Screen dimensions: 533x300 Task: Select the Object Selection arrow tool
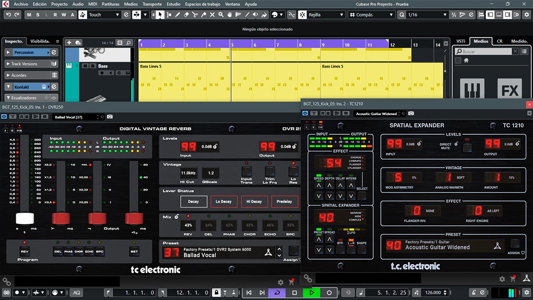pos(159,15)
